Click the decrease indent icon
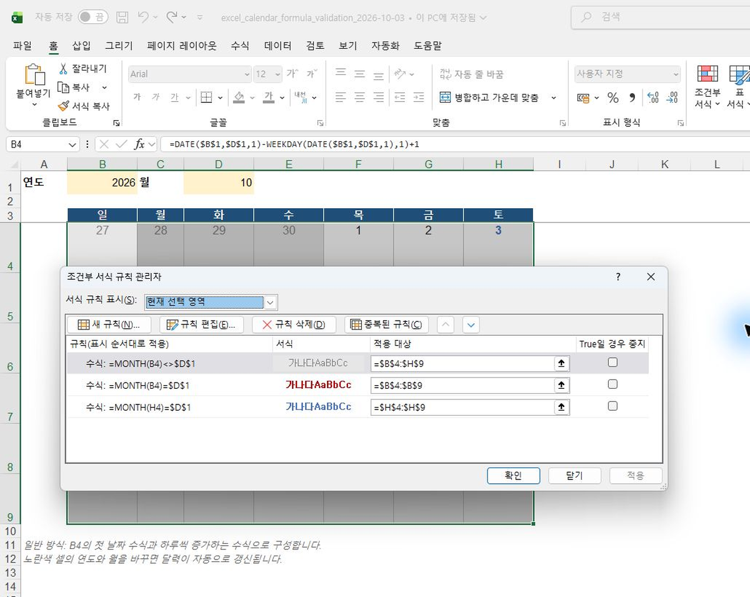Image resolution: width=750 pixels, height=597 pixels. (x=400, y=98)
